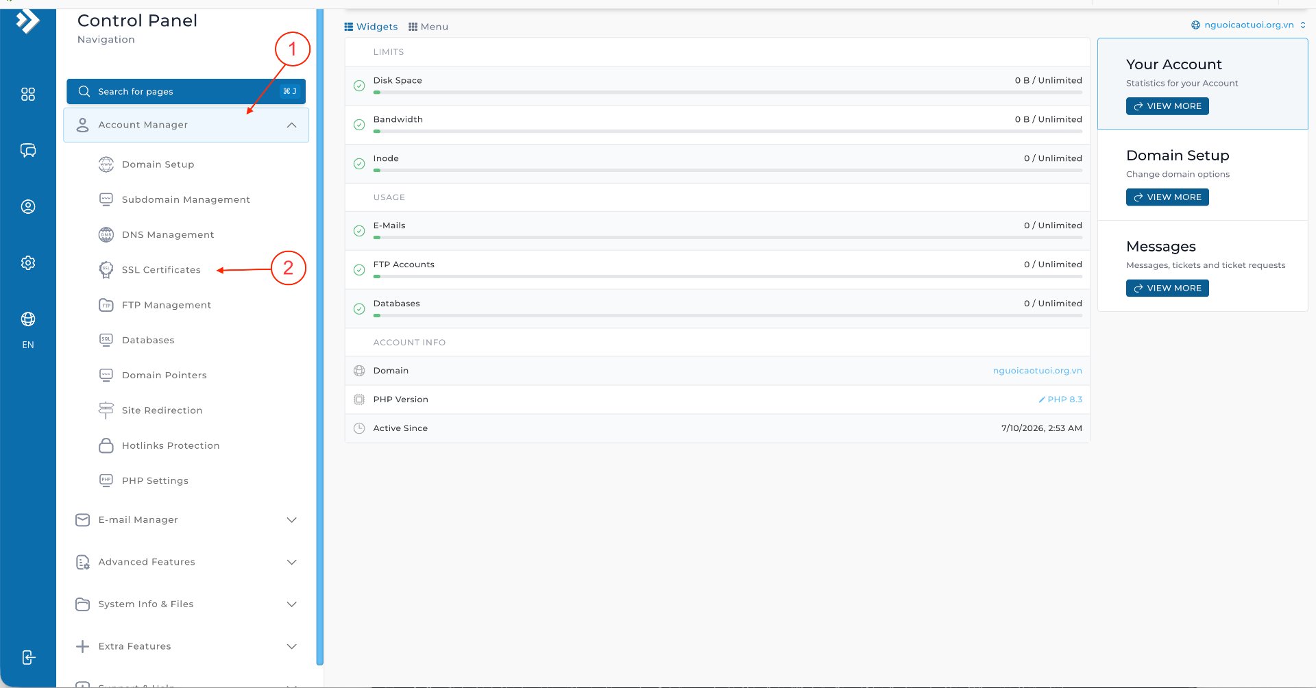
Task: Open Hotlinks Protection page
Action: pos(171,445)
